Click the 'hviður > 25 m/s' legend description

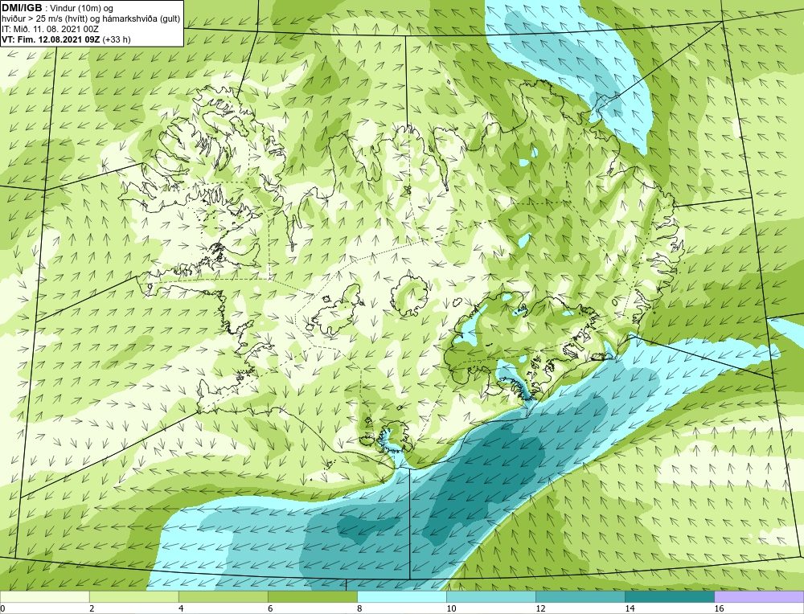pos(91,18)
